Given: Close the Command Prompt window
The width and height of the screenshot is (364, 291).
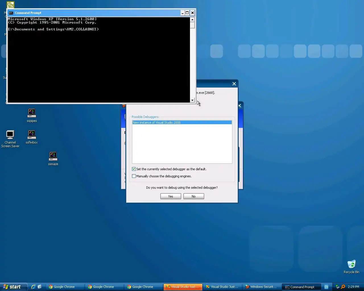Looking at the screenshot, I should 193,13.
